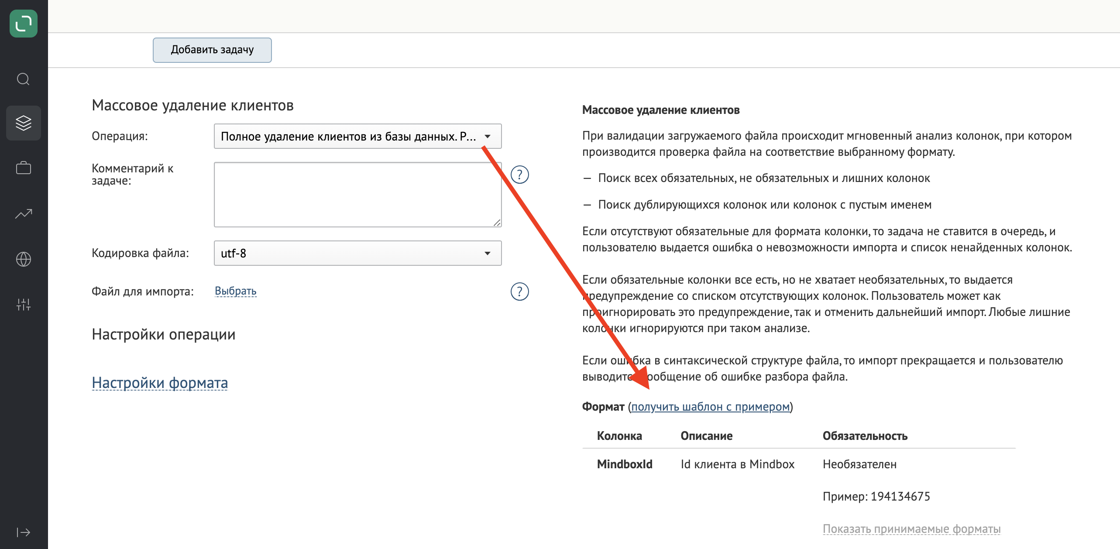Click the Описание column header

706,436
